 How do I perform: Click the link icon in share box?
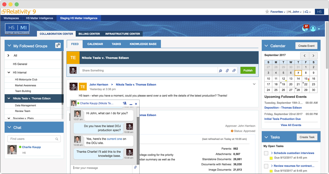[x=227, y=70]
